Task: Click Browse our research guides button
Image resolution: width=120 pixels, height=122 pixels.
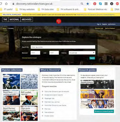Action: tap(104, 111)
